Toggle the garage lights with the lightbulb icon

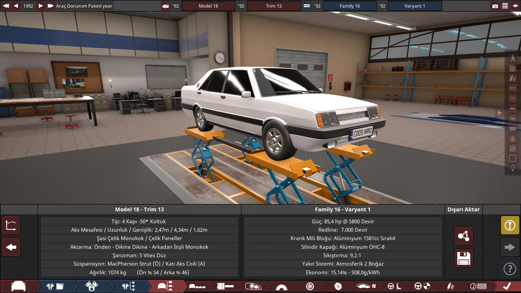513,168
